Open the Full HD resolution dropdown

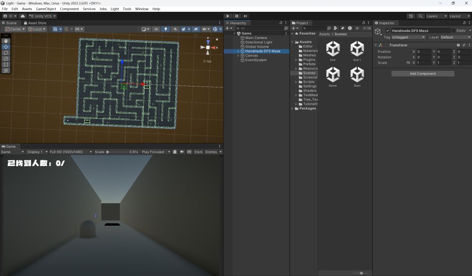click(71, 152)
